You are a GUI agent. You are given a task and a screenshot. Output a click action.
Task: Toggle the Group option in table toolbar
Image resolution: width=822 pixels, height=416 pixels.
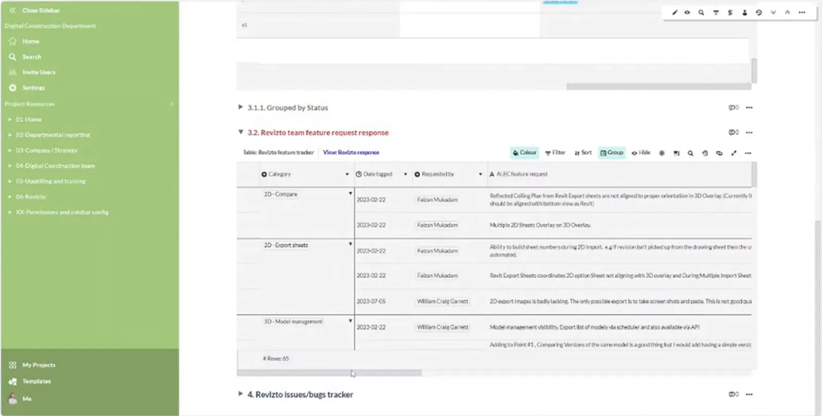[612, 153]
